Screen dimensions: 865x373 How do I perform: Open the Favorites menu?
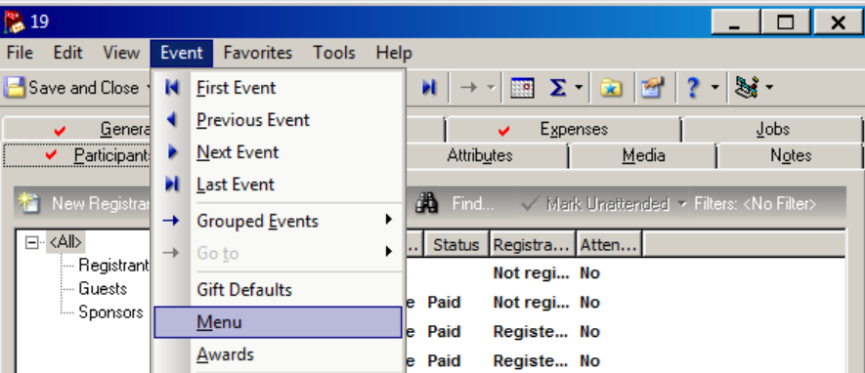click(x=258, y=53)
